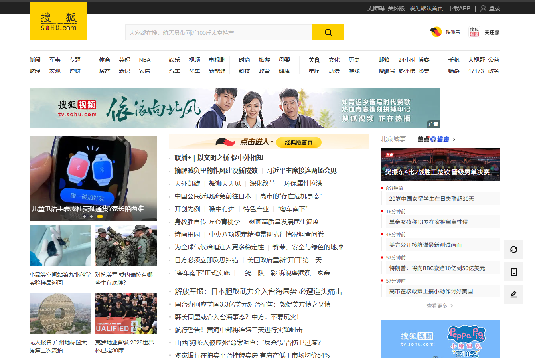Open the 对抗美军 soldiers thumbnail
535x358 pixels.
[126, 245]
